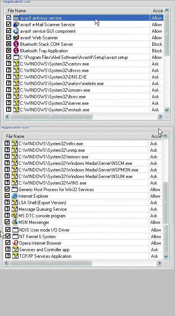The height and width of the screenshot is (316, 175).
Task: Click the inetinfo.exe question mark icon
Action: pyautogui.click(x=16, y=84)
